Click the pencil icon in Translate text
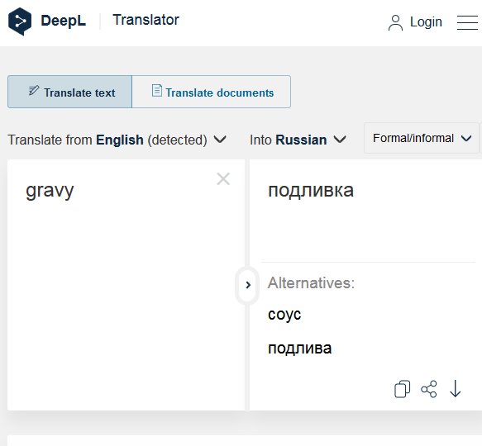Image resolution: width=482 pixels, height=446 pixels. click(34, 91)
